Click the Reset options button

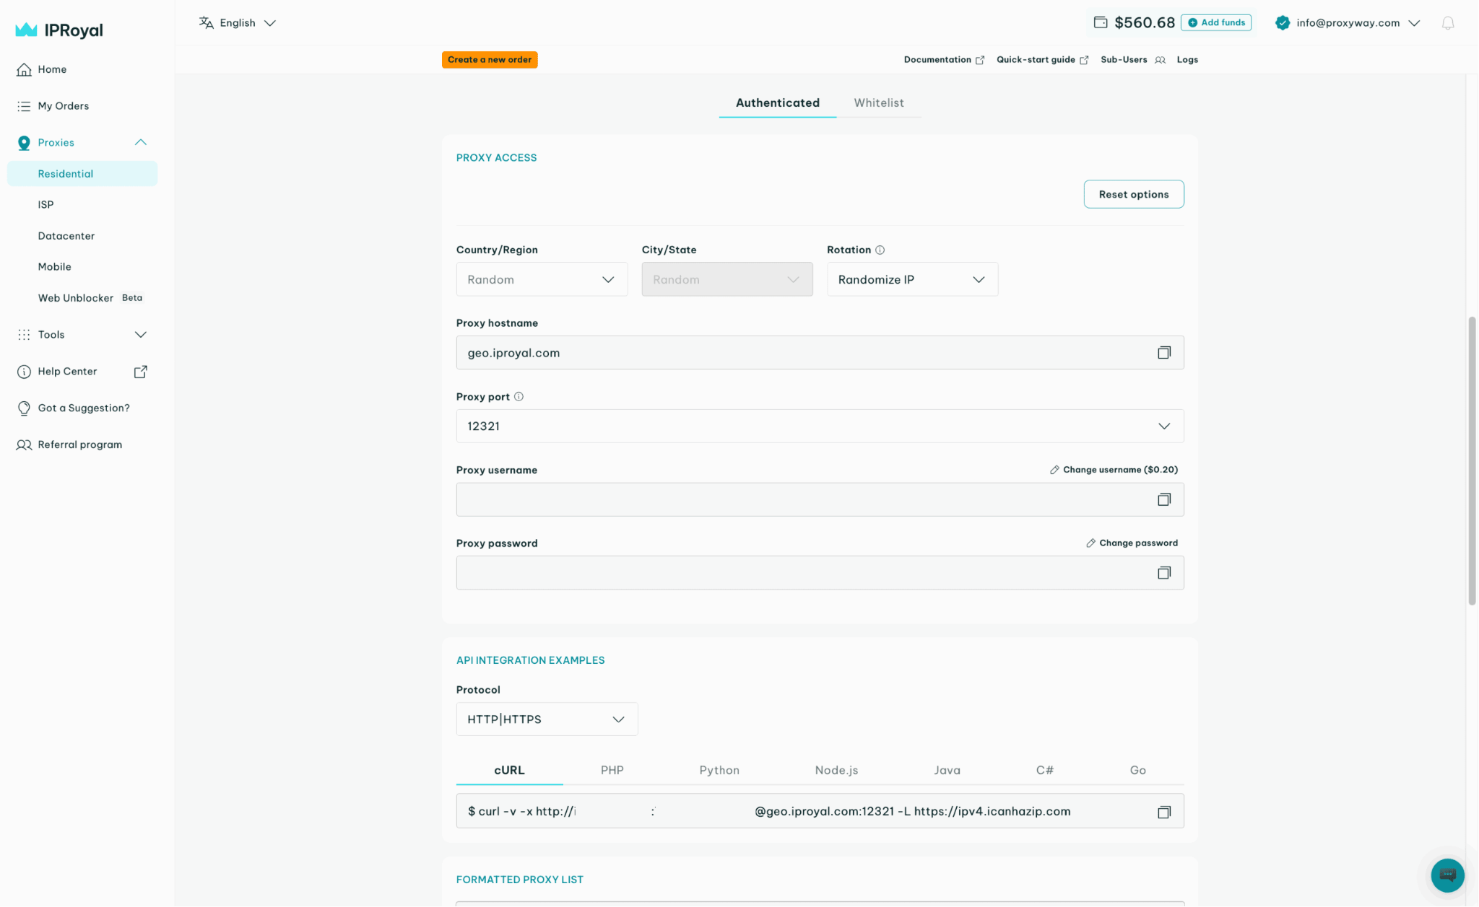point(1134,194)
